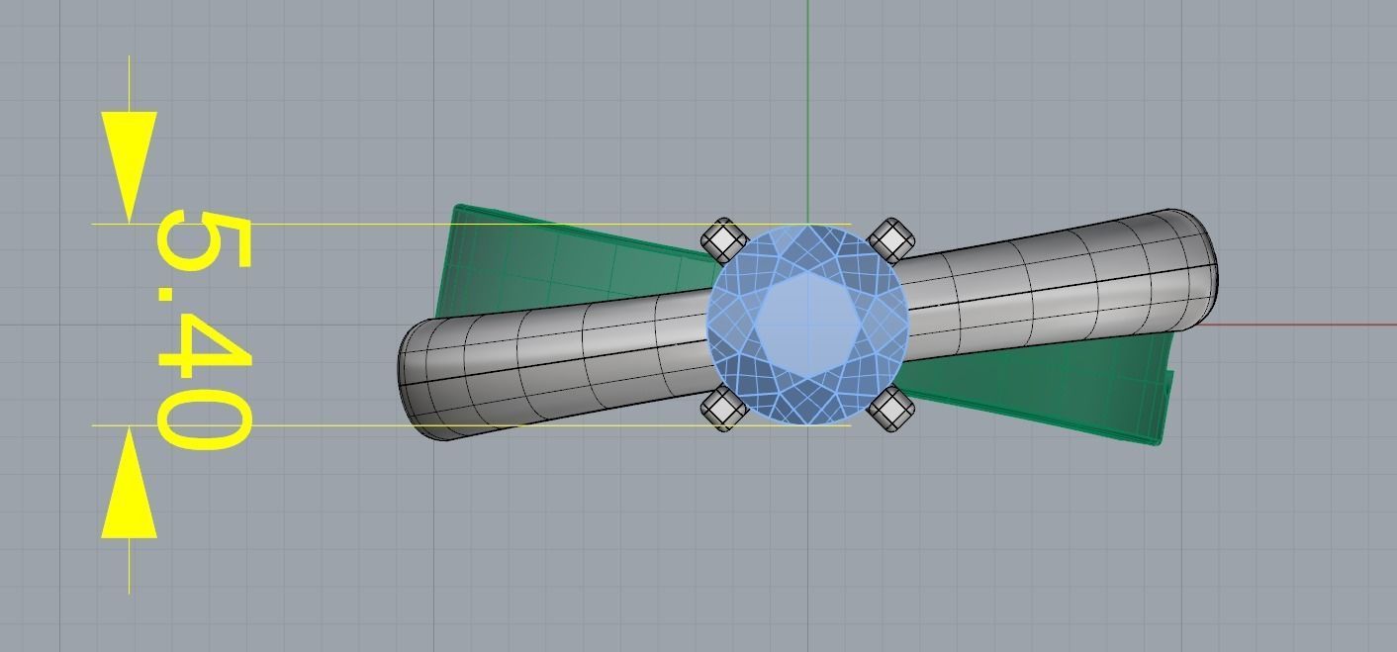Click the lower yellow dimension arrowhead

pos(130,483)
